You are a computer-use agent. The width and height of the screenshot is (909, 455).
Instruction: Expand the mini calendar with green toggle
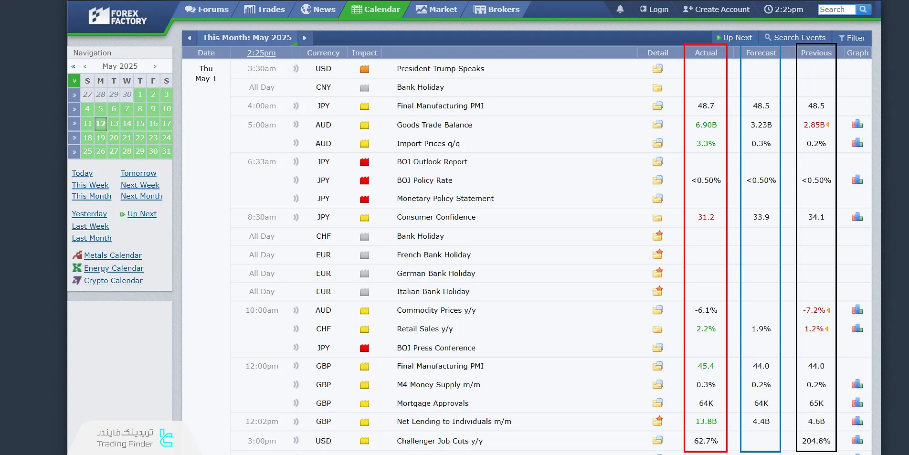coord(74,81)
